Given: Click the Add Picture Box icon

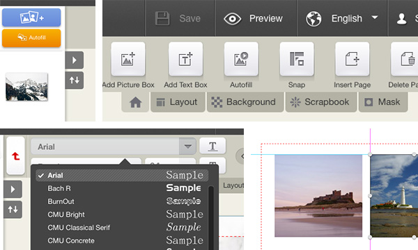Looking at the screenshot, I should pyautogui.click(x=128, y=59).
